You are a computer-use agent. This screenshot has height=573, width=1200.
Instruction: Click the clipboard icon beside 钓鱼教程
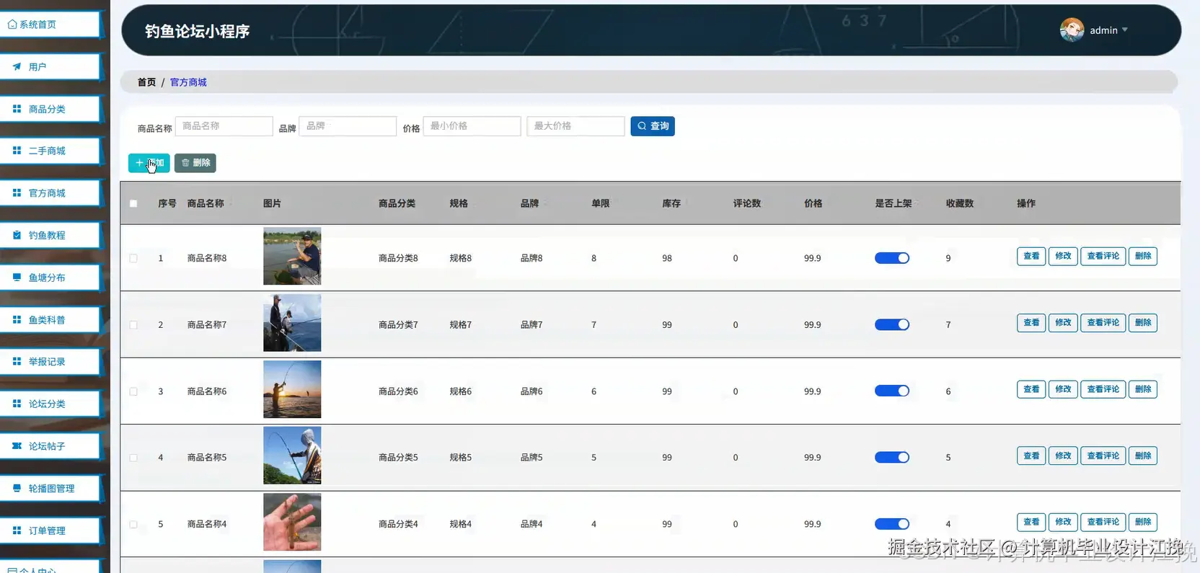pyautogui.click(x=17, y=235)
